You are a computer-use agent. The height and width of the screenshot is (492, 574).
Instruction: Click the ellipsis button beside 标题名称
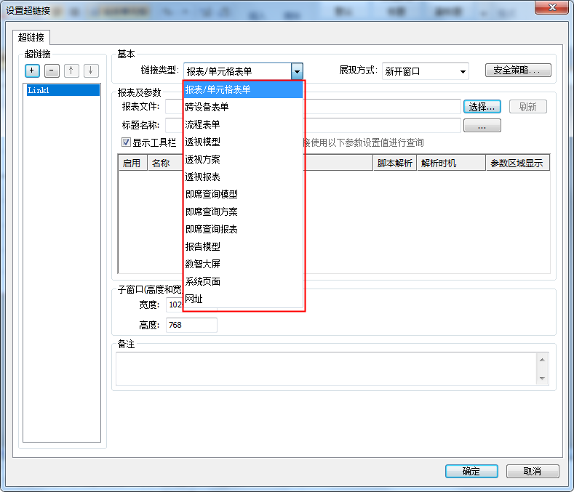click(482, 126)
